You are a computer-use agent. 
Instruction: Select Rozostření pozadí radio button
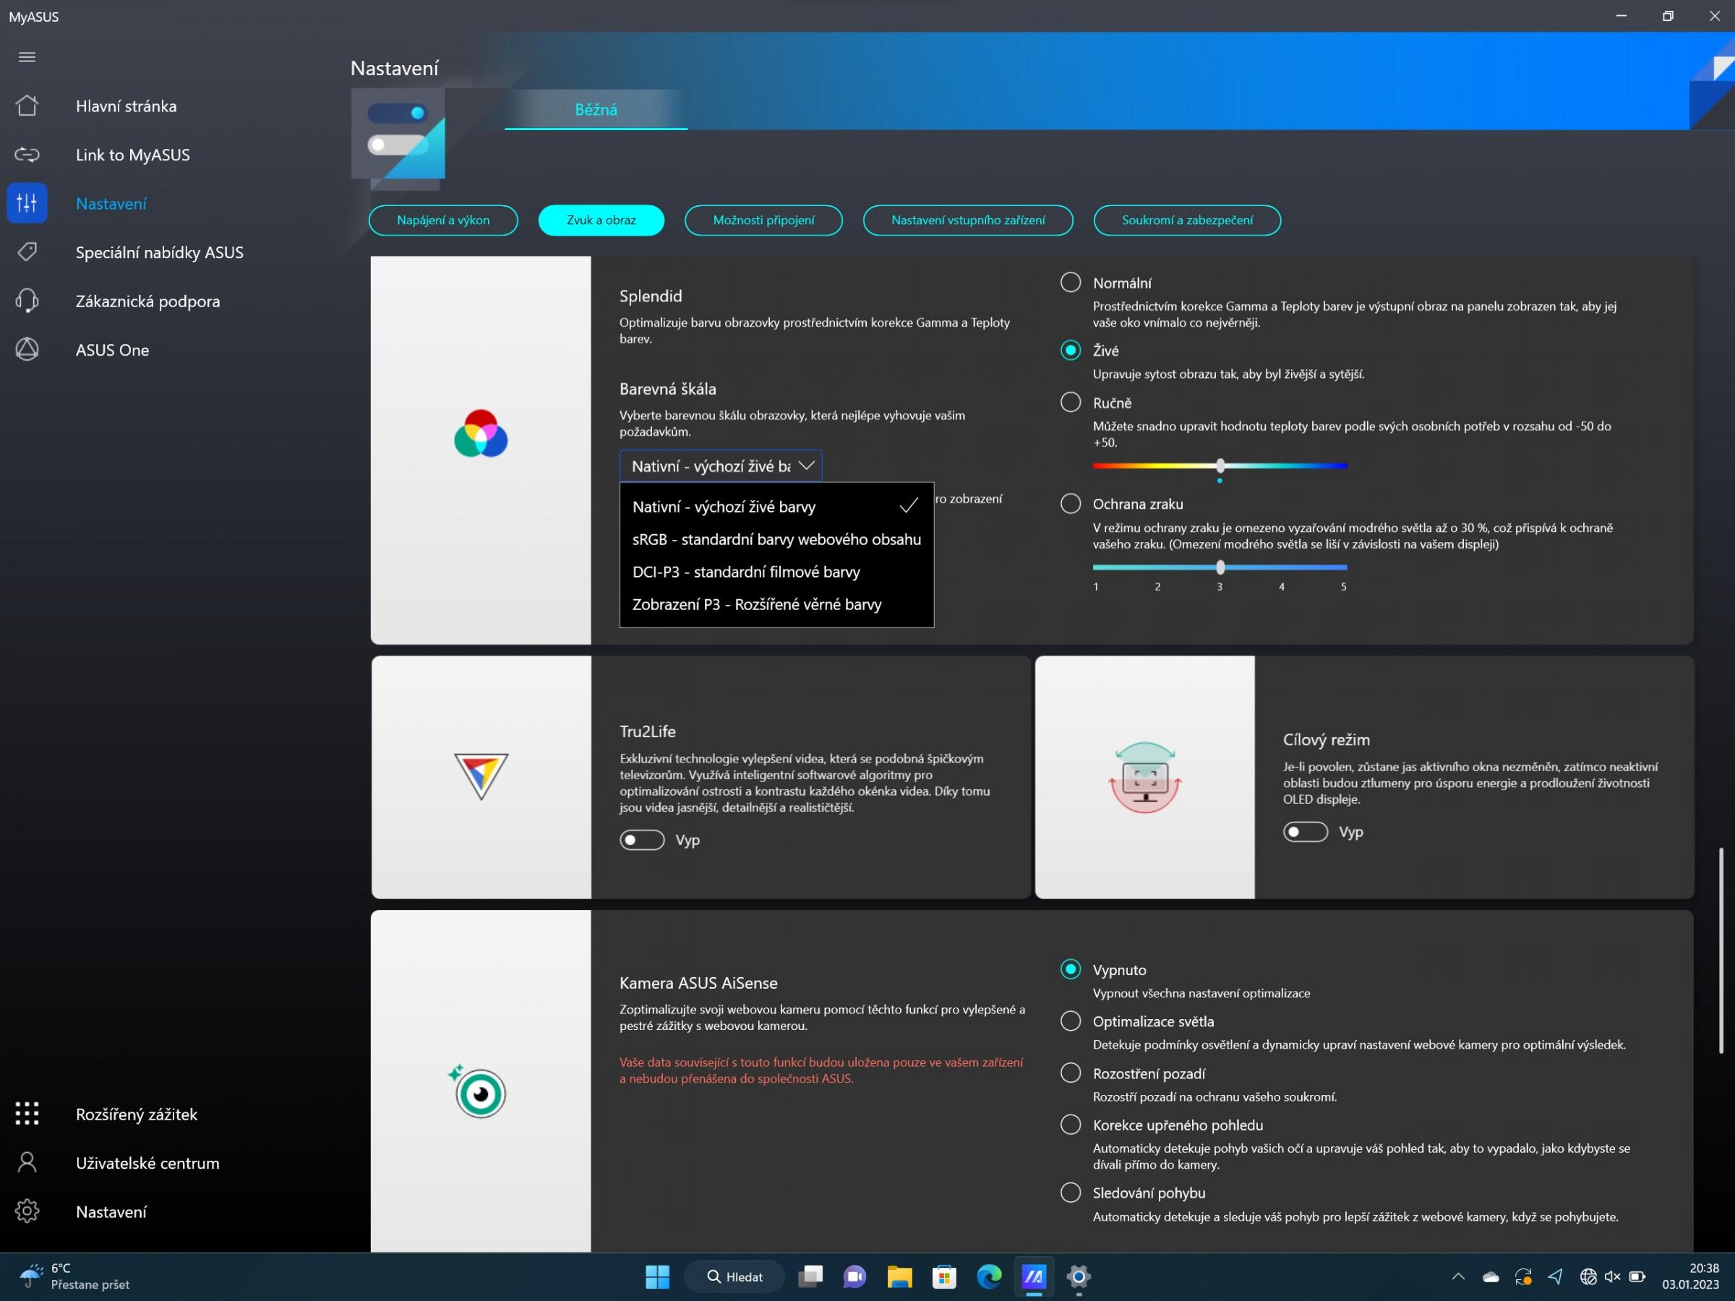click(1070, 1073)
